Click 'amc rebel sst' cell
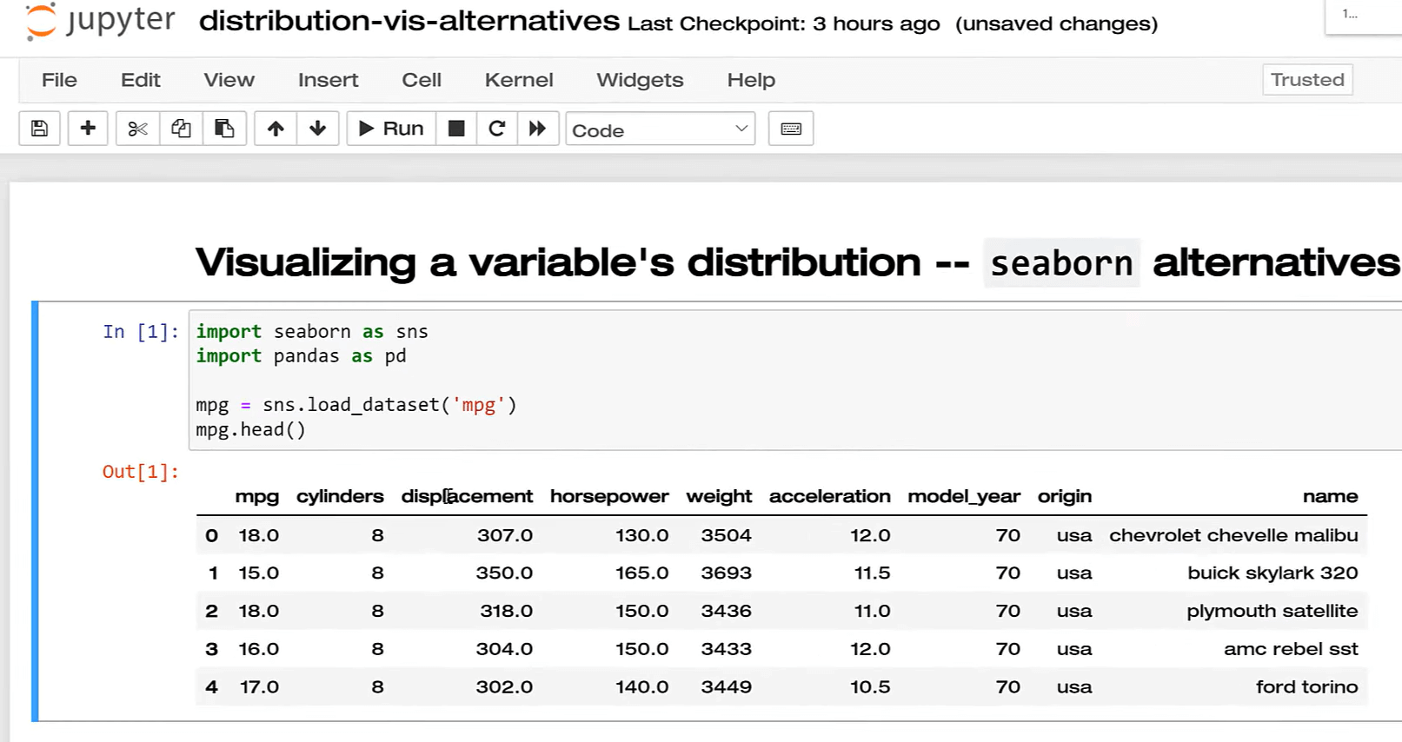The width and height of the screenshot is (1402, 742). pyautogui.click(x=1291, y=649)
